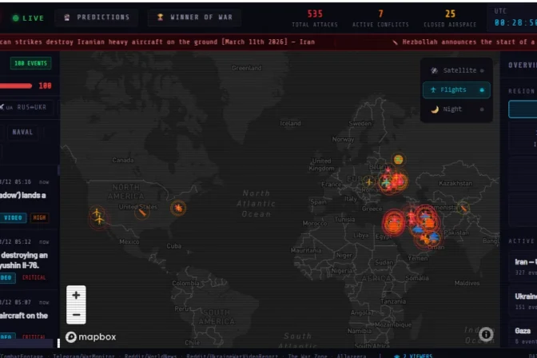Open the 05:07 "aircraft on the" event
Image resolution: width=537 pixels, height=358 pixels.
point(29,315)
